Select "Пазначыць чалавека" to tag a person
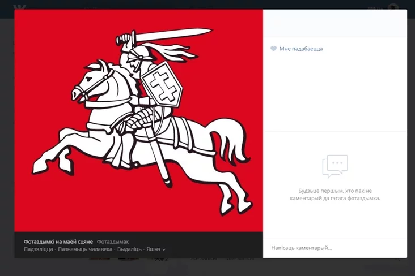The height and width of the screenshot is (276, 415). click(84, 249)
